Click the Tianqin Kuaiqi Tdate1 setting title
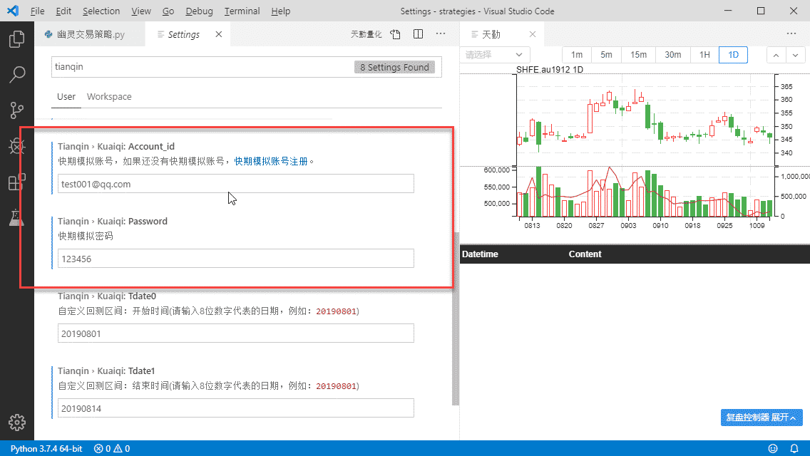The width and height of the screenshot is (810, 456). [x=106, y=370]
